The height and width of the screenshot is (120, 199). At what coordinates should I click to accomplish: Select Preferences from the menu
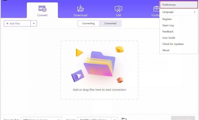click(179, 5)
